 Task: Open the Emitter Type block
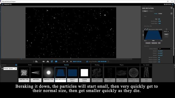click(x=24, y=75)
